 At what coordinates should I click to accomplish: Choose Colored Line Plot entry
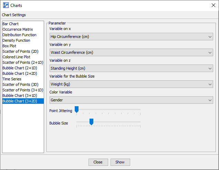pos(17,57)
